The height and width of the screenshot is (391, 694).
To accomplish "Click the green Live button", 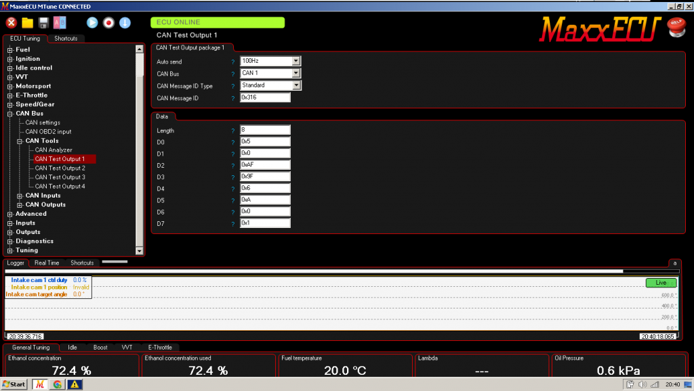I will 661,283.
